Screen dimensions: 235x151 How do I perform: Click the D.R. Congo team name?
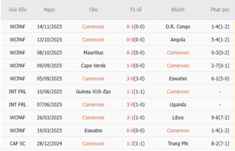pyautogui.click(x=178, y=27)
